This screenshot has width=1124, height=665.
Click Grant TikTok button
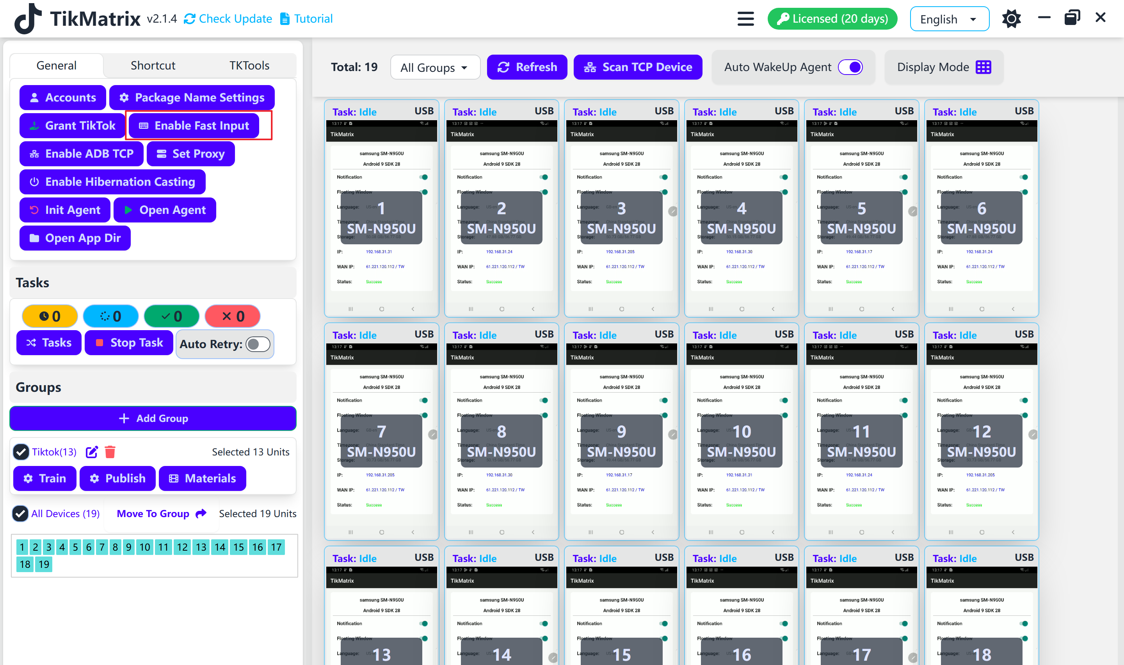click(x=72, y=126)
